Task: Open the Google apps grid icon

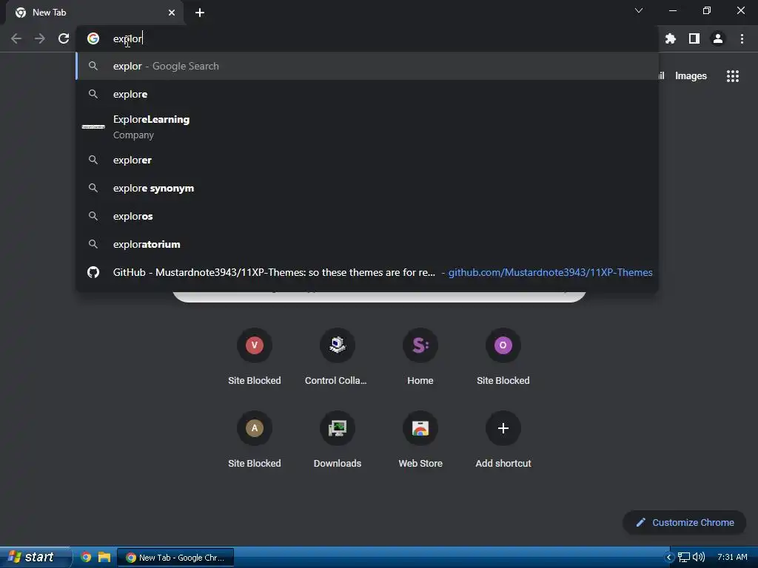Action: point(733,76)
